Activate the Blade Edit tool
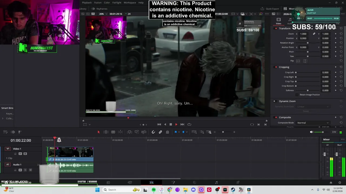The image size is (346, 194). tap(113, 132)
